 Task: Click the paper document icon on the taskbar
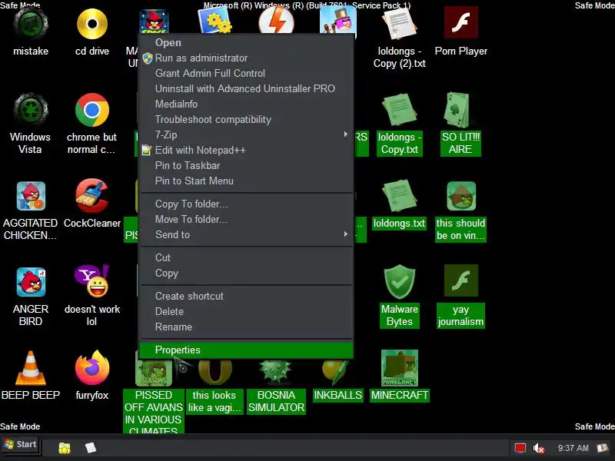click(x=91, y=448)
